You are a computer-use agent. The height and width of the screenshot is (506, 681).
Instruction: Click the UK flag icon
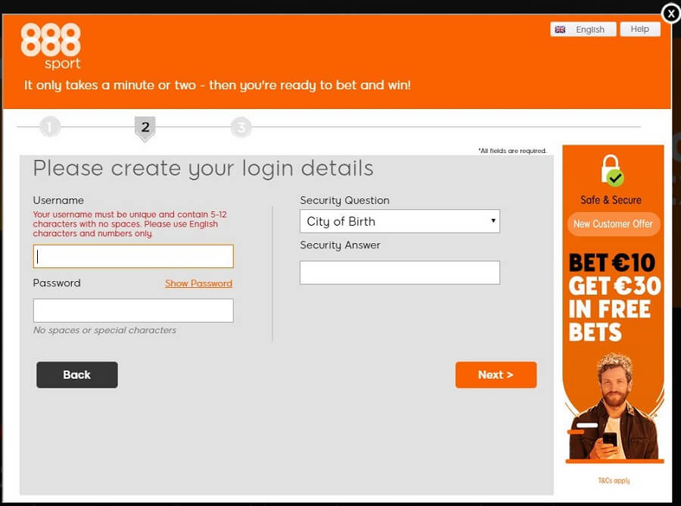[x=560, y=30]
